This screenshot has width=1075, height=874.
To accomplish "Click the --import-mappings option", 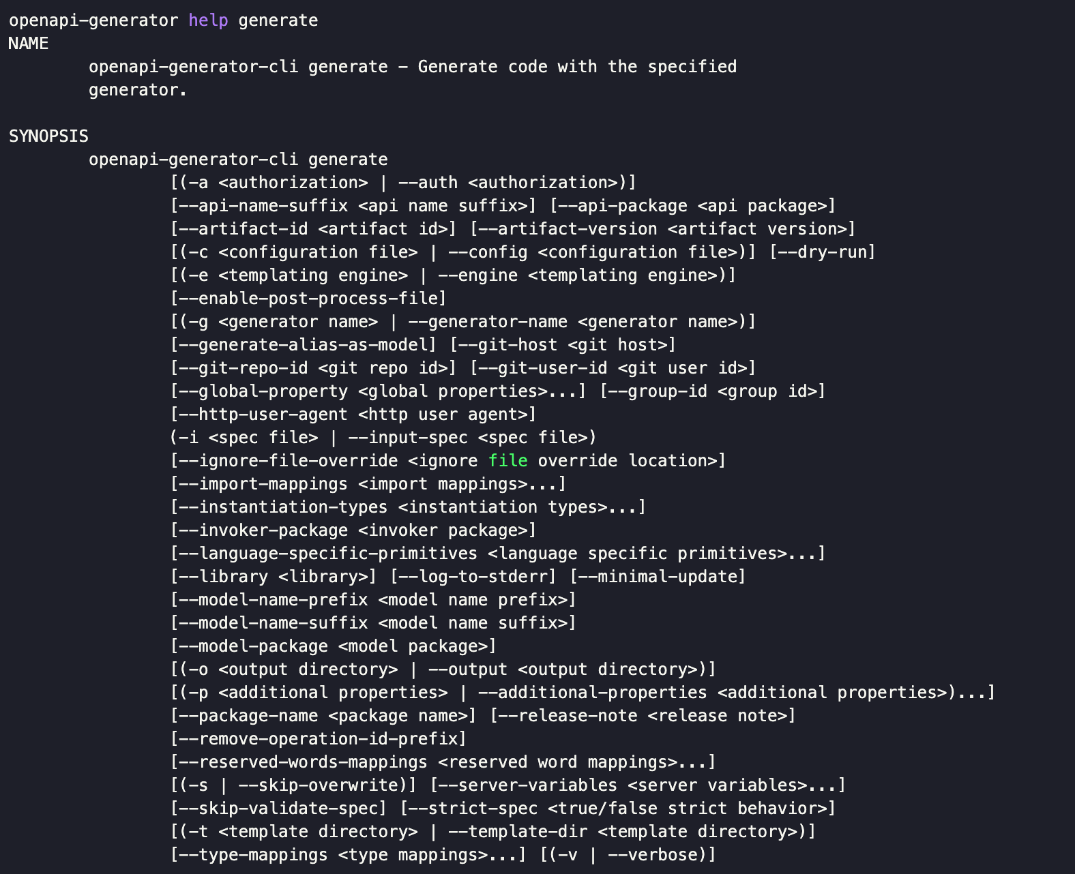I will tap(368, 484).
